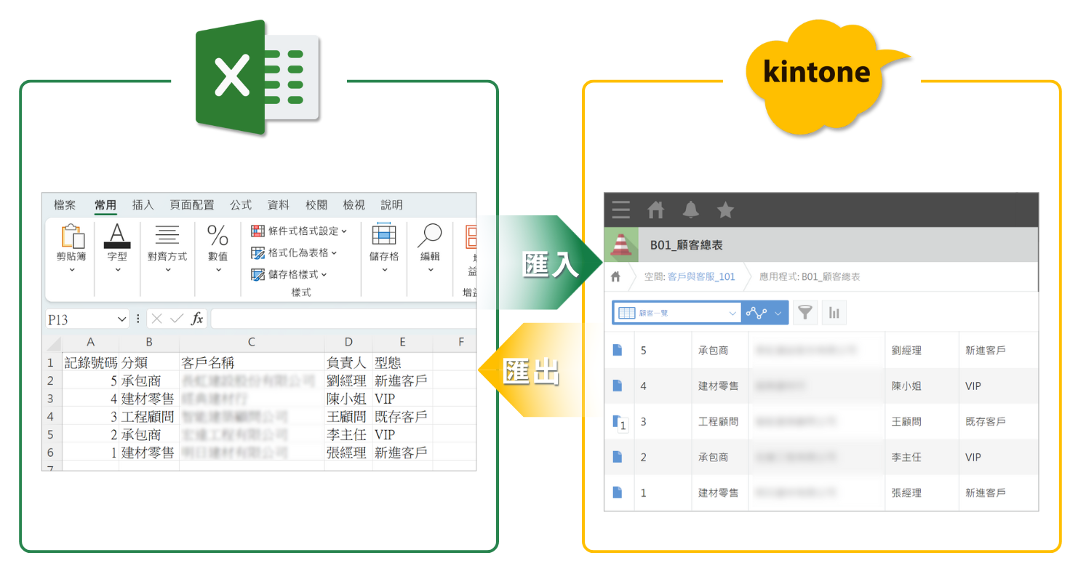The image size is (1086, 566).
Task: Click 既存客戶 in kintone record list
Action: point(985,421)
